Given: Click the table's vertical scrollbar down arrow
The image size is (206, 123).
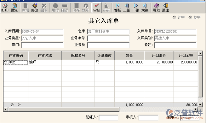Looking at the screenshot, I should coord(200,105).
